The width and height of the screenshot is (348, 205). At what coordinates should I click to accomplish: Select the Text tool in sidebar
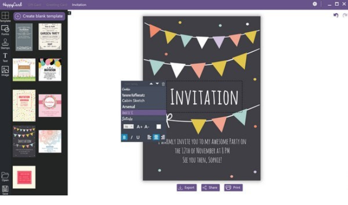click(5, 58)
